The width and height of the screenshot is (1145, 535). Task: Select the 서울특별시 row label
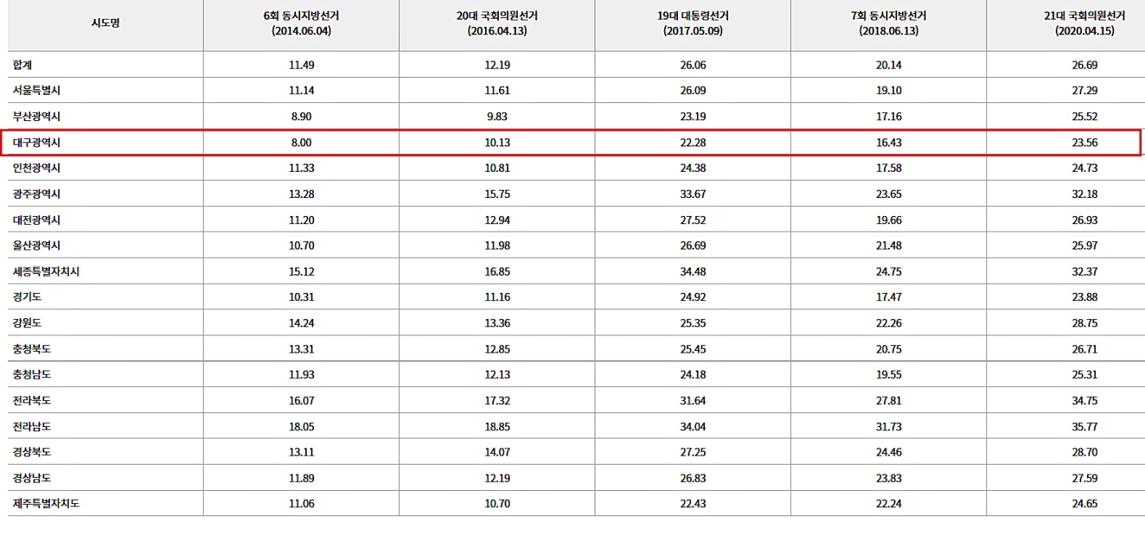coord(37,91)
